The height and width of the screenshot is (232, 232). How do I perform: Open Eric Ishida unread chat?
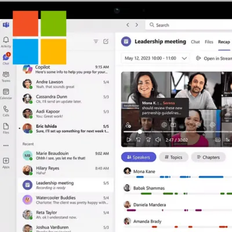(66, 128)
